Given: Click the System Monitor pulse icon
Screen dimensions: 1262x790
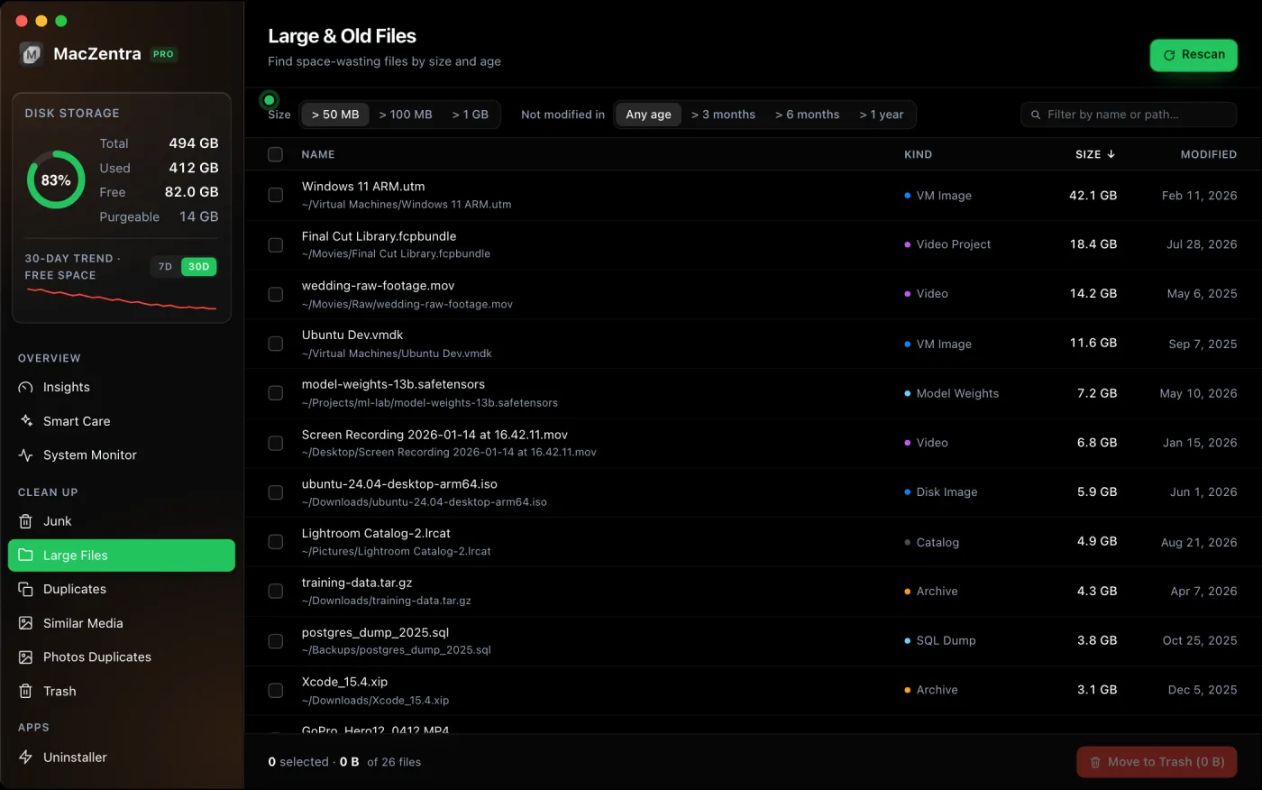Looking at the screenshot, I should (x=26, y=455).
